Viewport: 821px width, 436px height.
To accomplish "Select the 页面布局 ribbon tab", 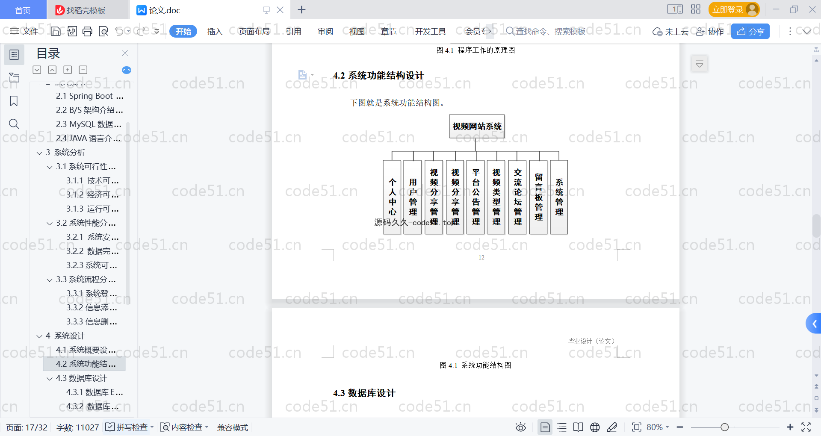I will tap(254, 31).
